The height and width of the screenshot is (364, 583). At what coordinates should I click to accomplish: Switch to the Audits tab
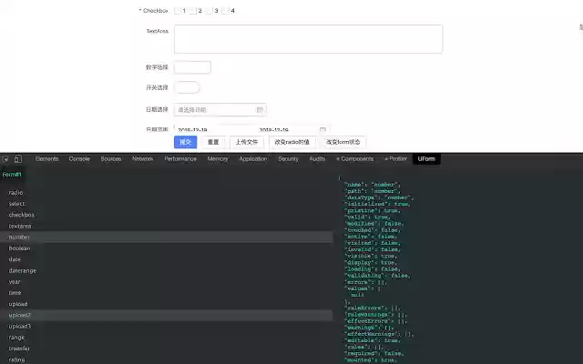click(317, 159)
